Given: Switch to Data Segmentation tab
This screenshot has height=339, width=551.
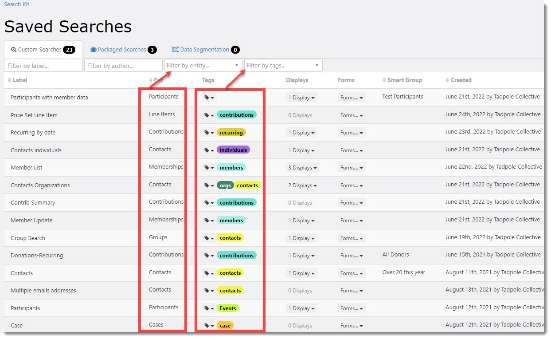Looking at the screenshot, I should click(205, 50).
